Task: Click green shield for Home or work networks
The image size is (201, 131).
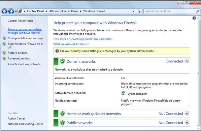Action: tap(62, 114)
